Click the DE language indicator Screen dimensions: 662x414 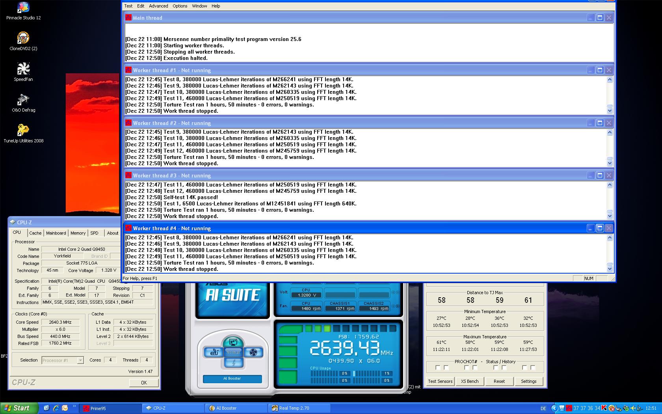click(x=543, y=408)
